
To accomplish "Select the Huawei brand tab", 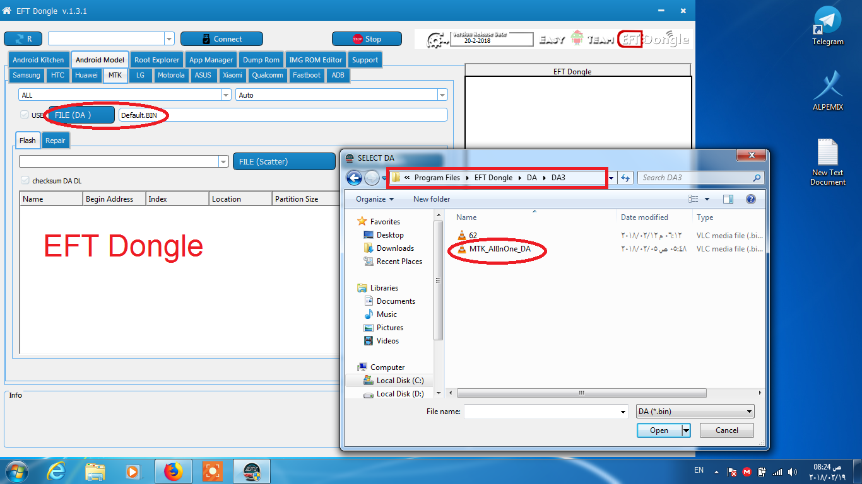I will (86, 75).
